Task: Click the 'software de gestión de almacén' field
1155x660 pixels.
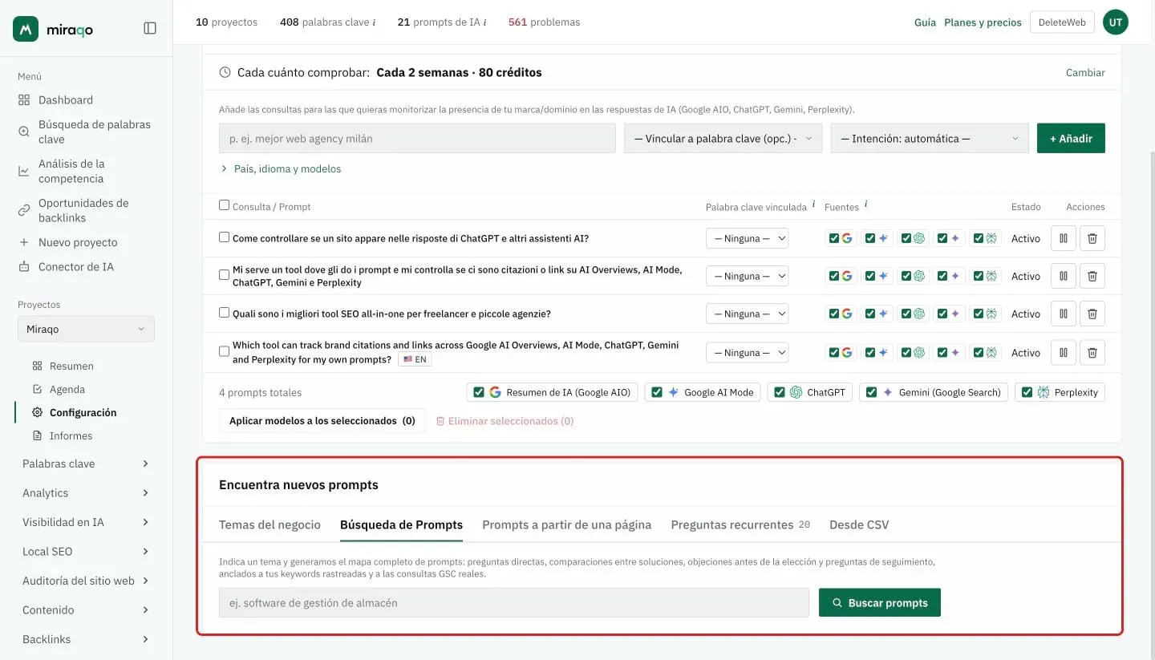Action: [513, 602]
